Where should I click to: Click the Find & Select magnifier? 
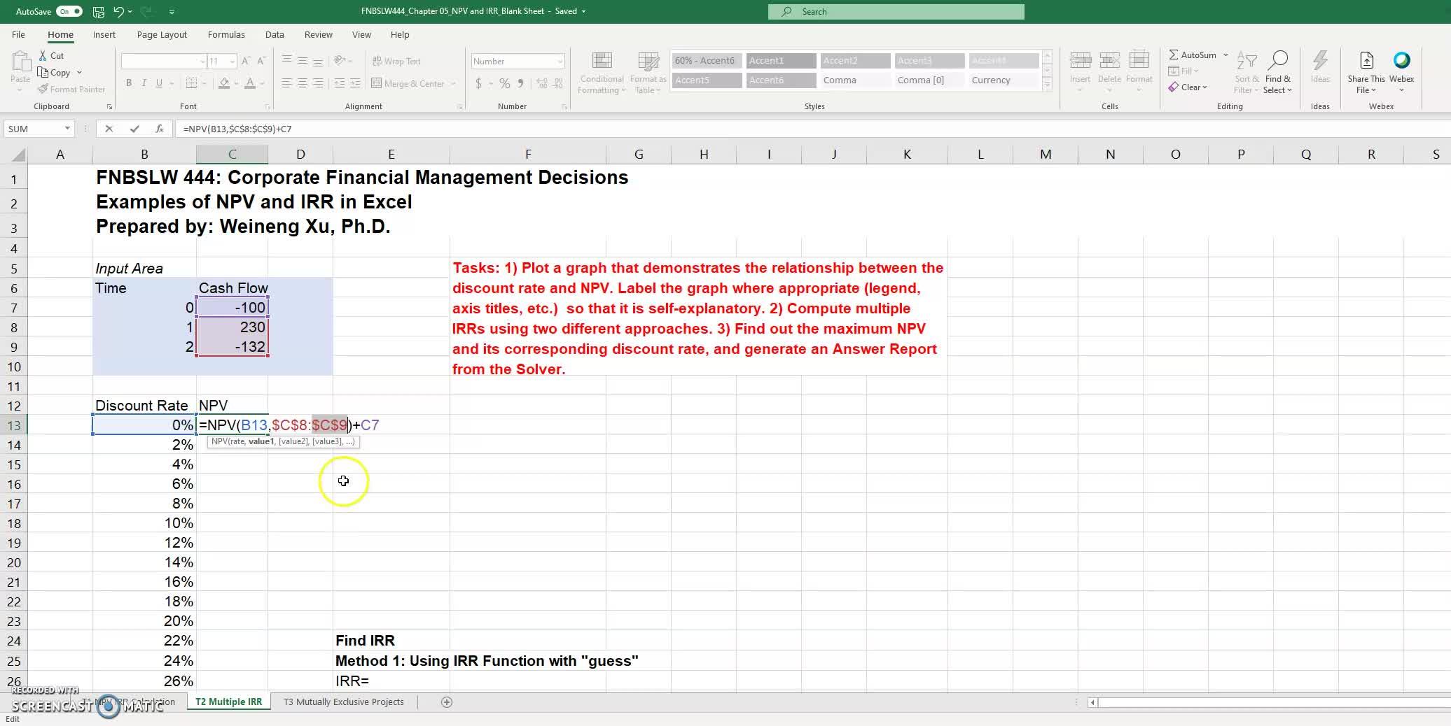pos(1277,61)
